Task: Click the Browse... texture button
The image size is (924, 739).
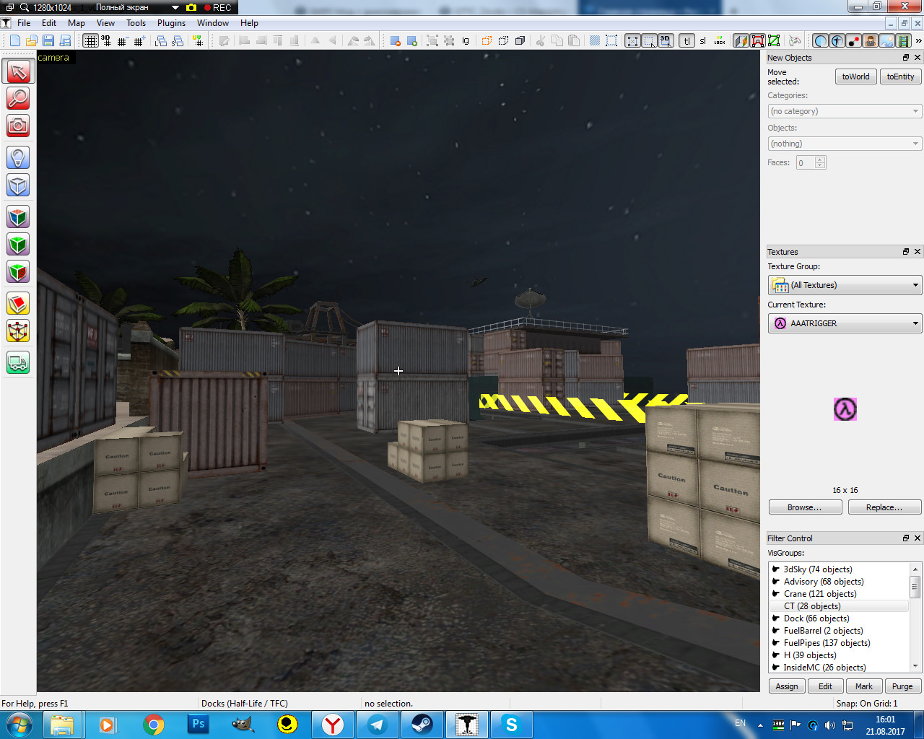Action: click(805, 507)
